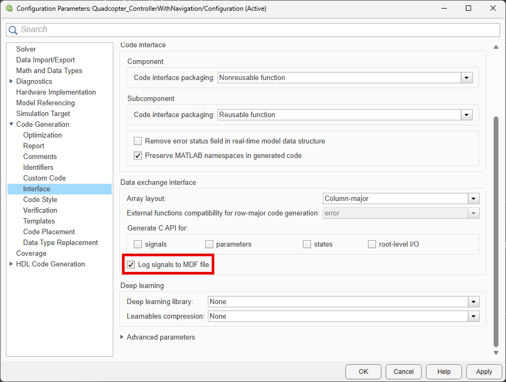Open Help for this dialog
The image size is (506, 382).
(x=444, y=372)
